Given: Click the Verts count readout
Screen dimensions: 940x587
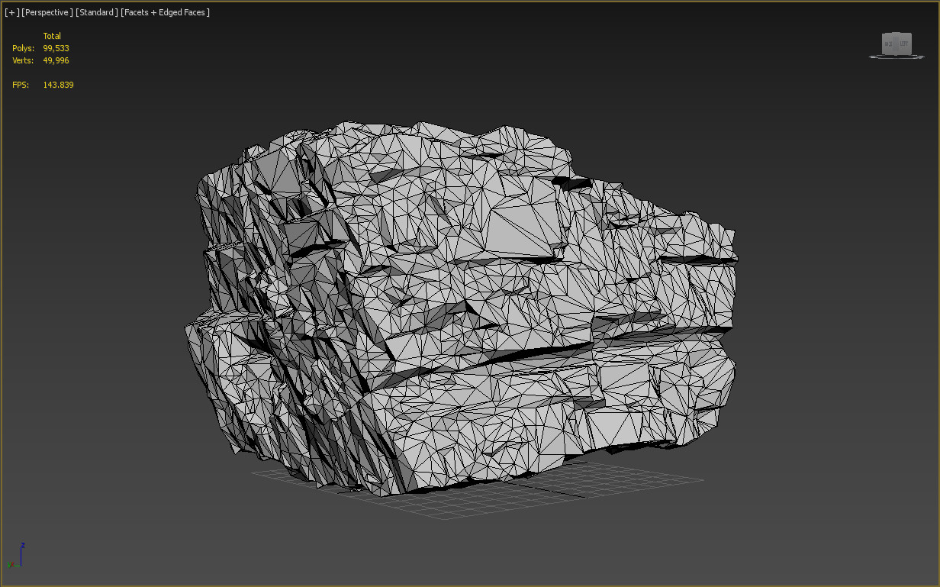Looking at the screenshot, I should [56, 60].
